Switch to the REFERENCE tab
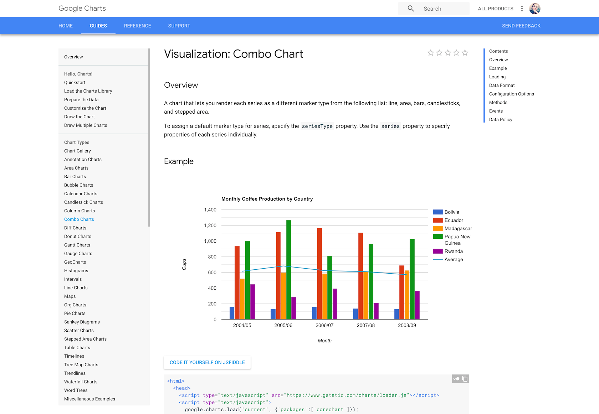 coord(138,26)
